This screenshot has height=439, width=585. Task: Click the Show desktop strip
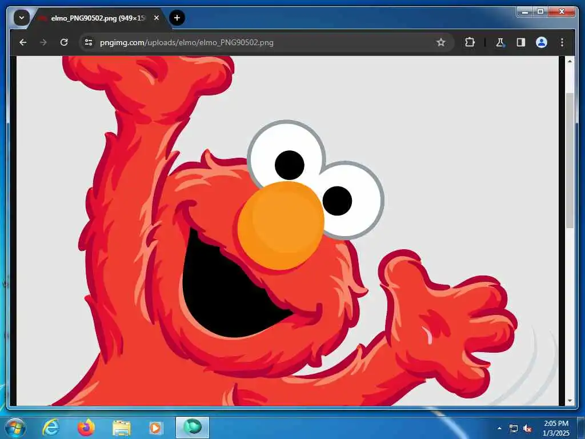pos(581,428)
